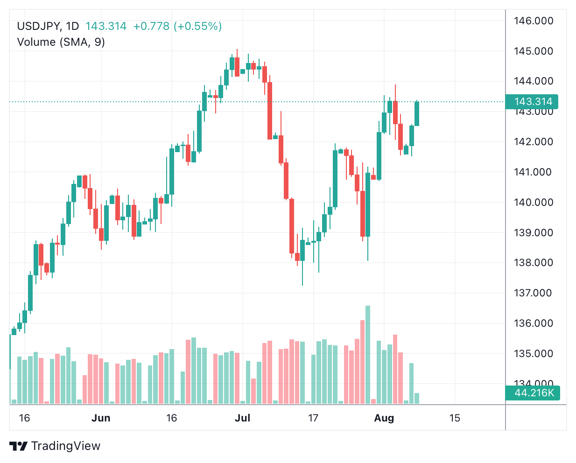Click the last green candle on the right
576x463 pixels.
coord(417,113)
